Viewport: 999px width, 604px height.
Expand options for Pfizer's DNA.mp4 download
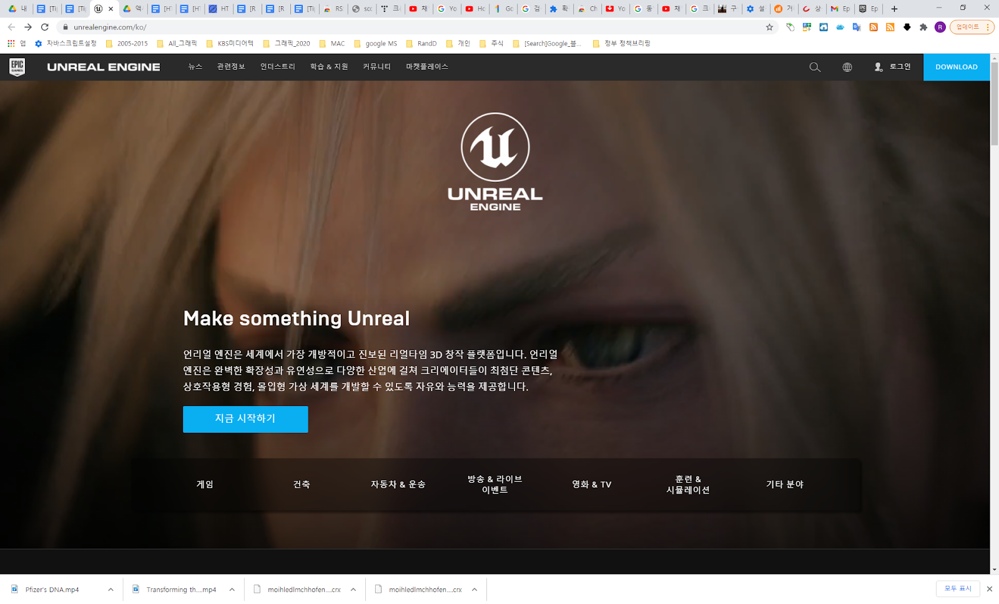(111, 589)
